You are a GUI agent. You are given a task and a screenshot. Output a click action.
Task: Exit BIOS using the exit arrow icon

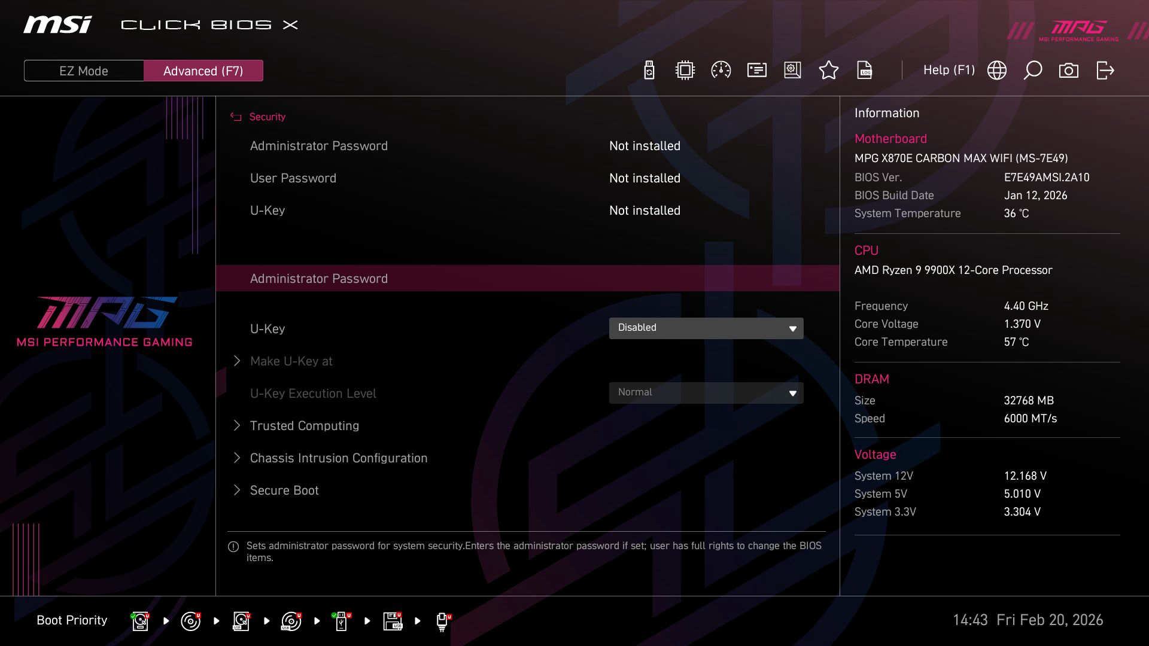1104,70
